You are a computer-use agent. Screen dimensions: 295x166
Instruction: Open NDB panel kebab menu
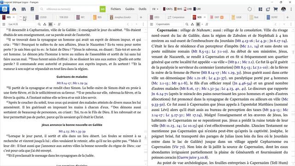tap(291, 24)
